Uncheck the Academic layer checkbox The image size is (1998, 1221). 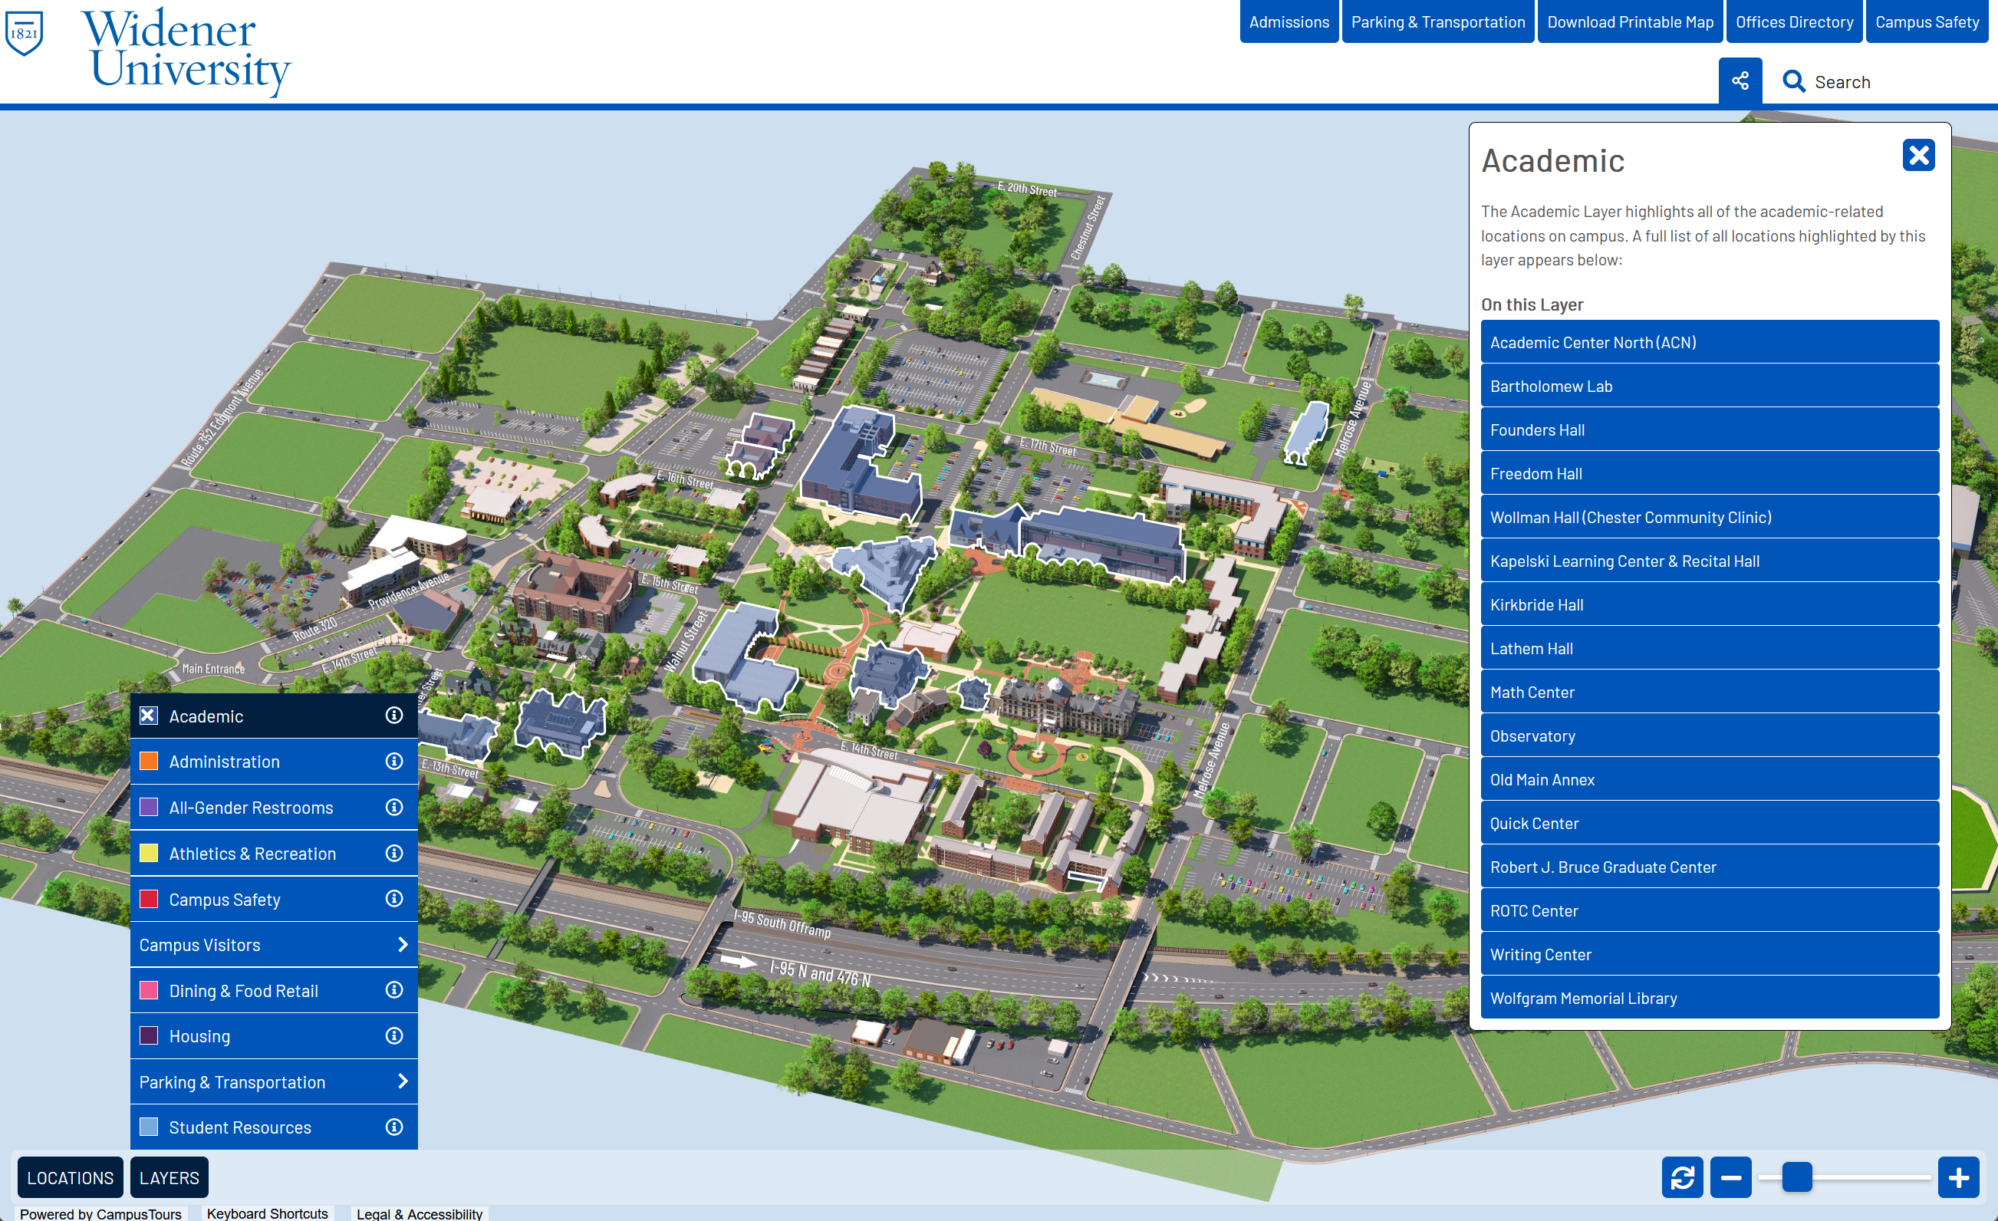click(x=148, y=715)
